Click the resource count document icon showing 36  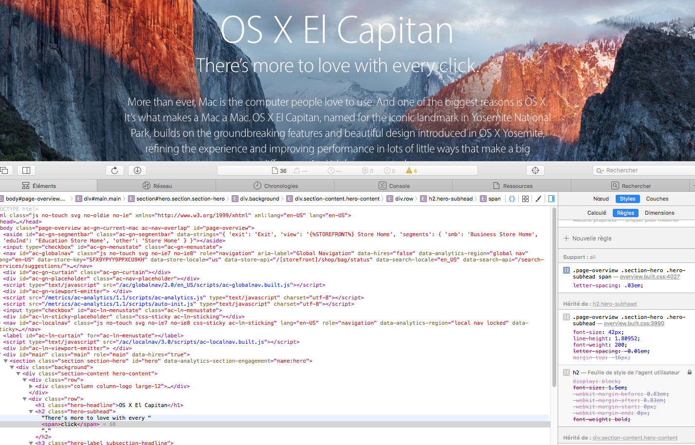coord(275,170)
